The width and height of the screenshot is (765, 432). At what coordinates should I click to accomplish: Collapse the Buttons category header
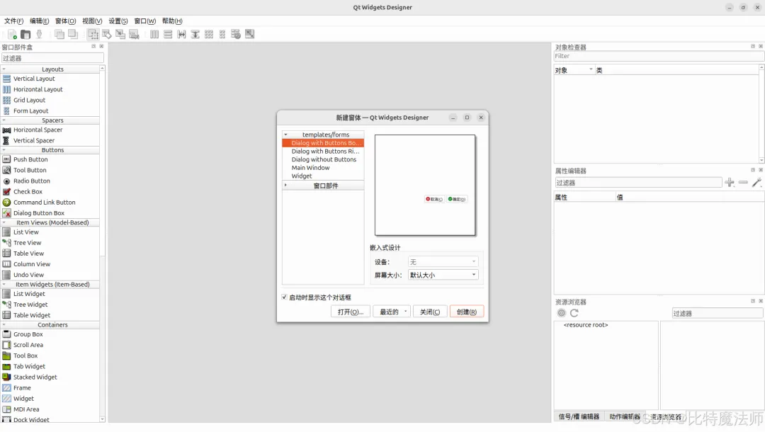pyautogui.click(x=51, y=150)
